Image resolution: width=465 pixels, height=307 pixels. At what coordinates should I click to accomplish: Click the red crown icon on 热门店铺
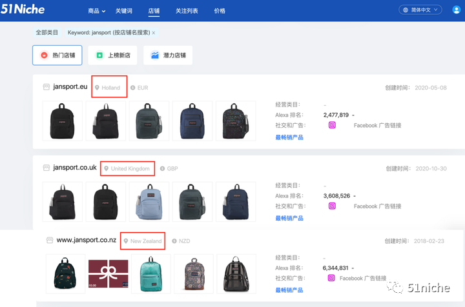(x=44, y=55)
